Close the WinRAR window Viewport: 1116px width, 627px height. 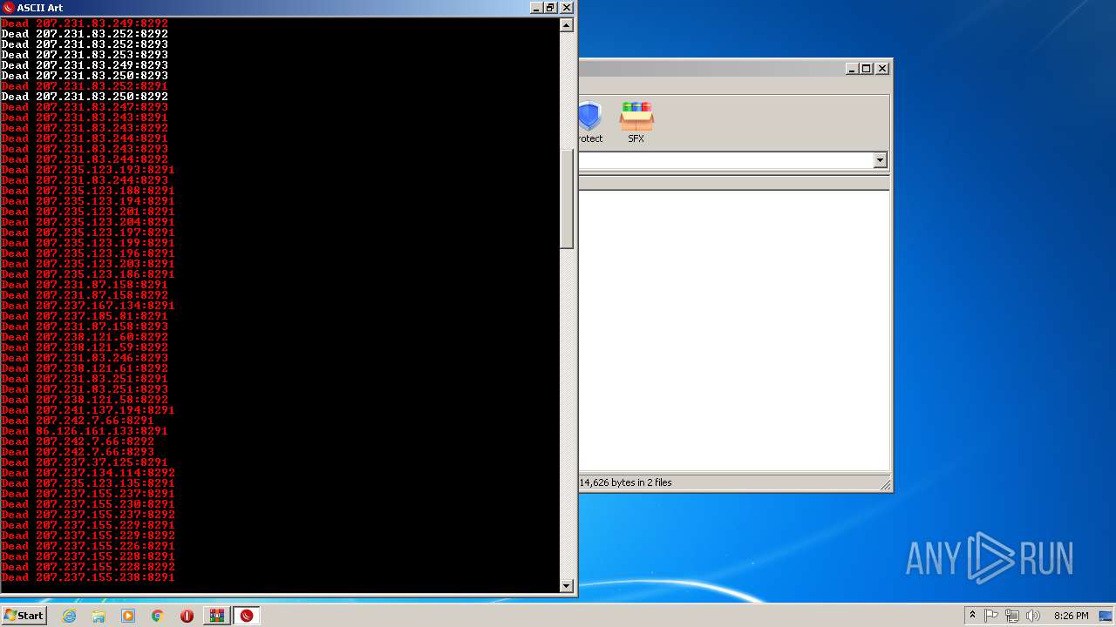tap(882, 68)
